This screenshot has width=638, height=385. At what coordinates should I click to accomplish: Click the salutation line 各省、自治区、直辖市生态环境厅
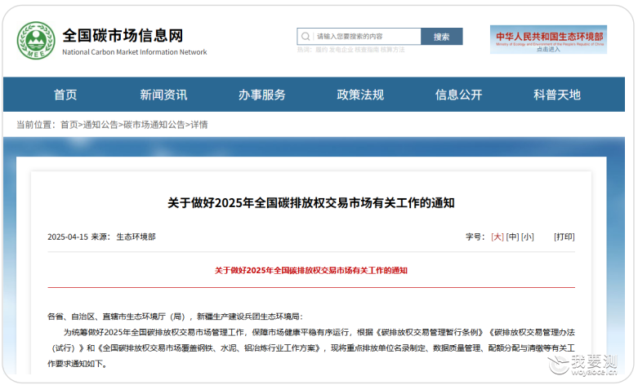pyautogui.click(x=175, y=316)
